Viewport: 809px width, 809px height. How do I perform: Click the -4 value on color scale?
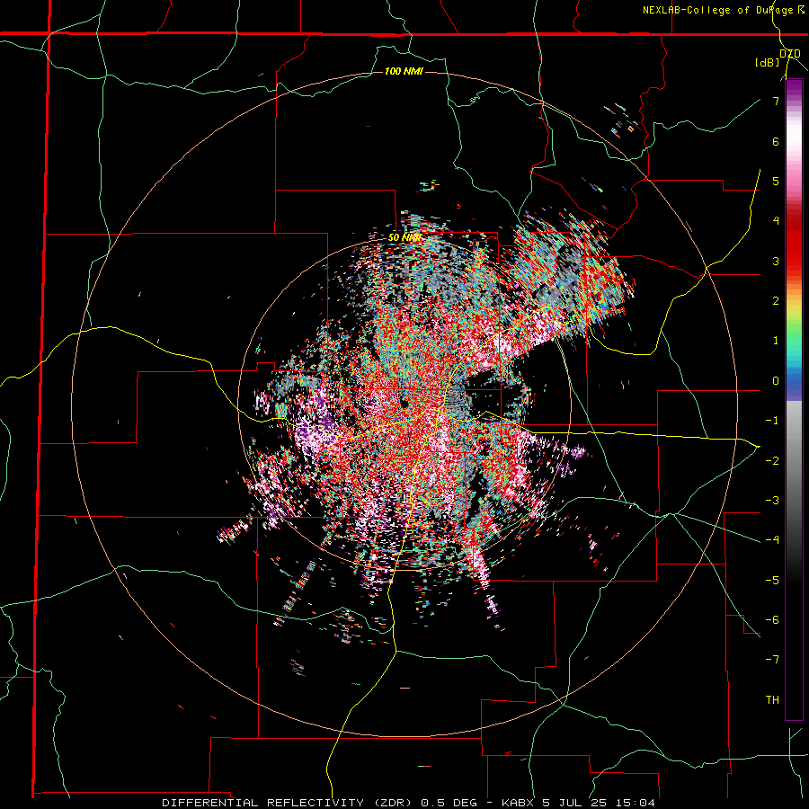tap(772, 539)
